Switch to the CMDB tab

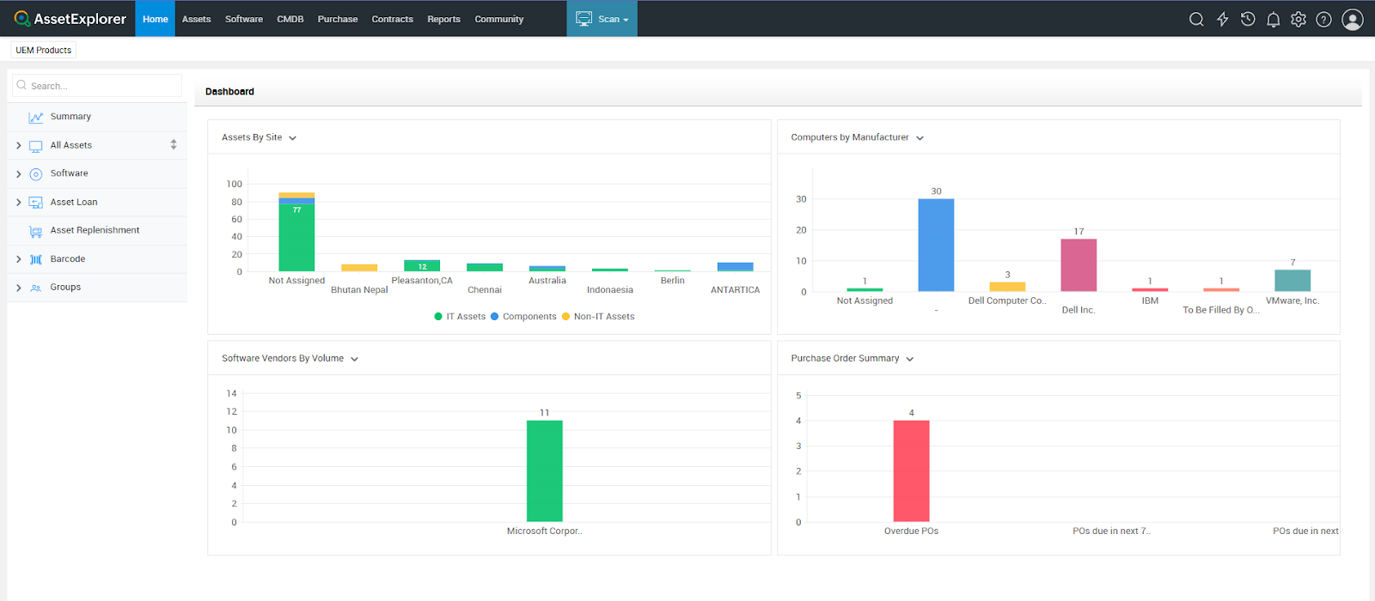coord(290,19)
